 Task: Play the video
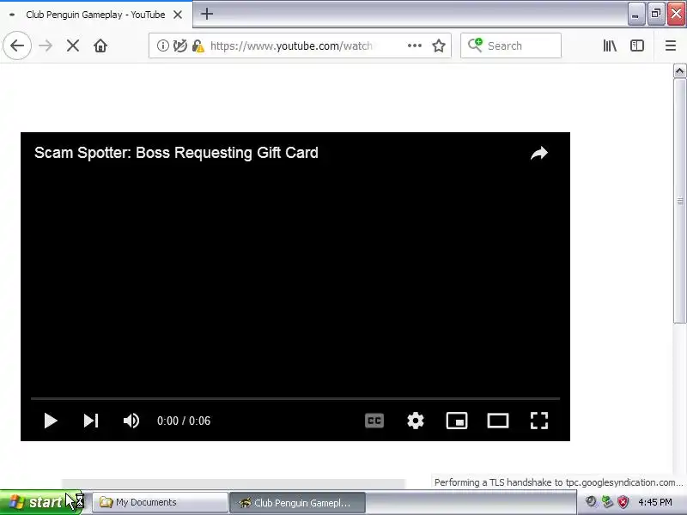point(51,421)
